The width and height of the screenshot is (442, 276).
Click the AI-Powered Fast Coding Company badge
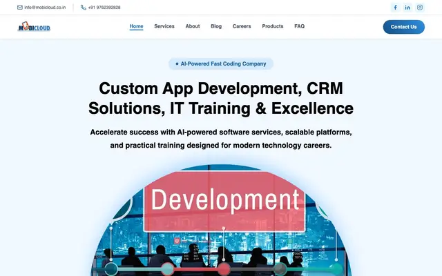221,64
